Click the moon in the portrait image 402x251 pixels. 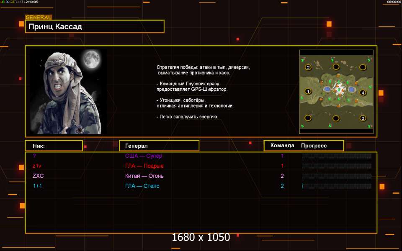click(92, 59)
